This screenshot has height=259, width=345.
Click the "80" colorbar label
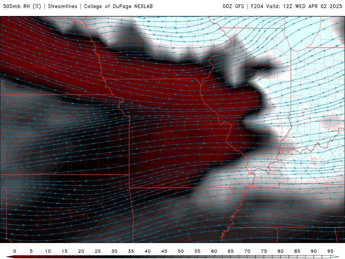click(x=280, y=251)
